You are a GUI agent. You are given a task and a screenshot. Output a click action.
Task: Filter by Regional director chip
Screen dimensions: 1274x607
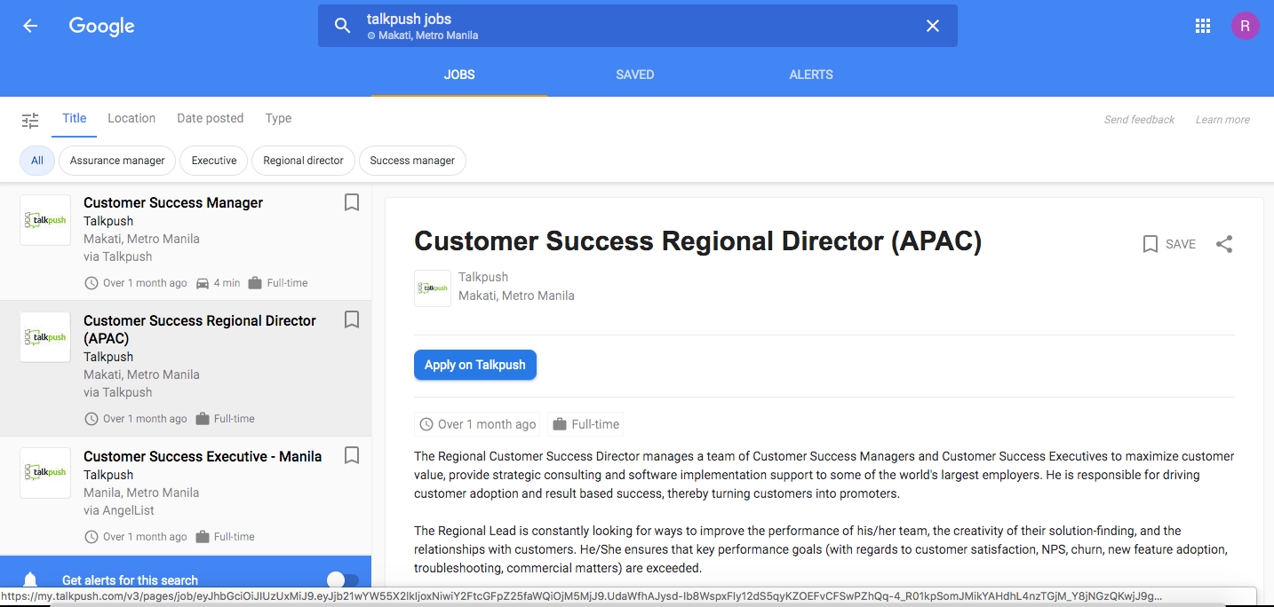304,161
